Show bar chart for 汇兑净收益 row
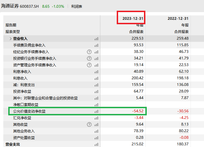 tap(96, 118)
